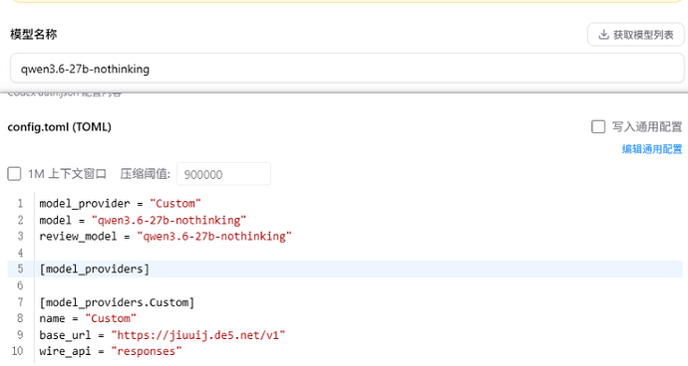The image size is (688, 366).
Task: Click line number 5 in gutter
Action: point(20,269)
